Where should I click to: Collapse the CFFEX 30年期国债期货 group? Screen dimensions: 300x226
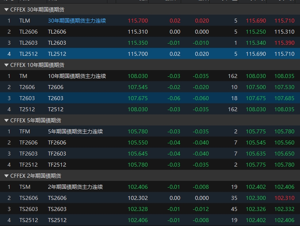coord(6,9)
